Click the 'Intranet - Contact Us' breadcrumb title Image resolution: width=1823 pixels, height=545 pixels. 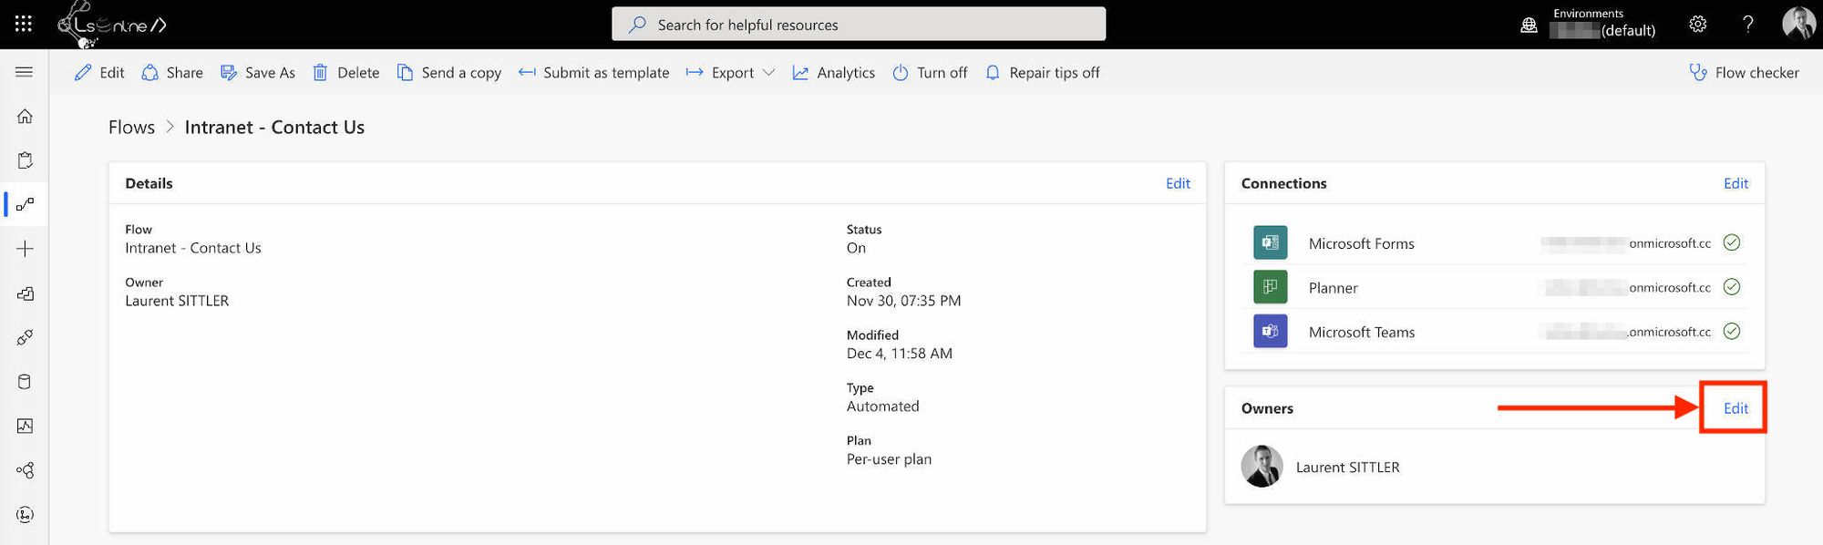point(274,128)
